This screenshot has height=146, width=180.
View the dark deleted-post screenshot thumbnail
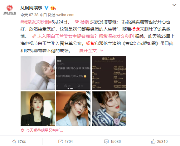pos(73,73)
